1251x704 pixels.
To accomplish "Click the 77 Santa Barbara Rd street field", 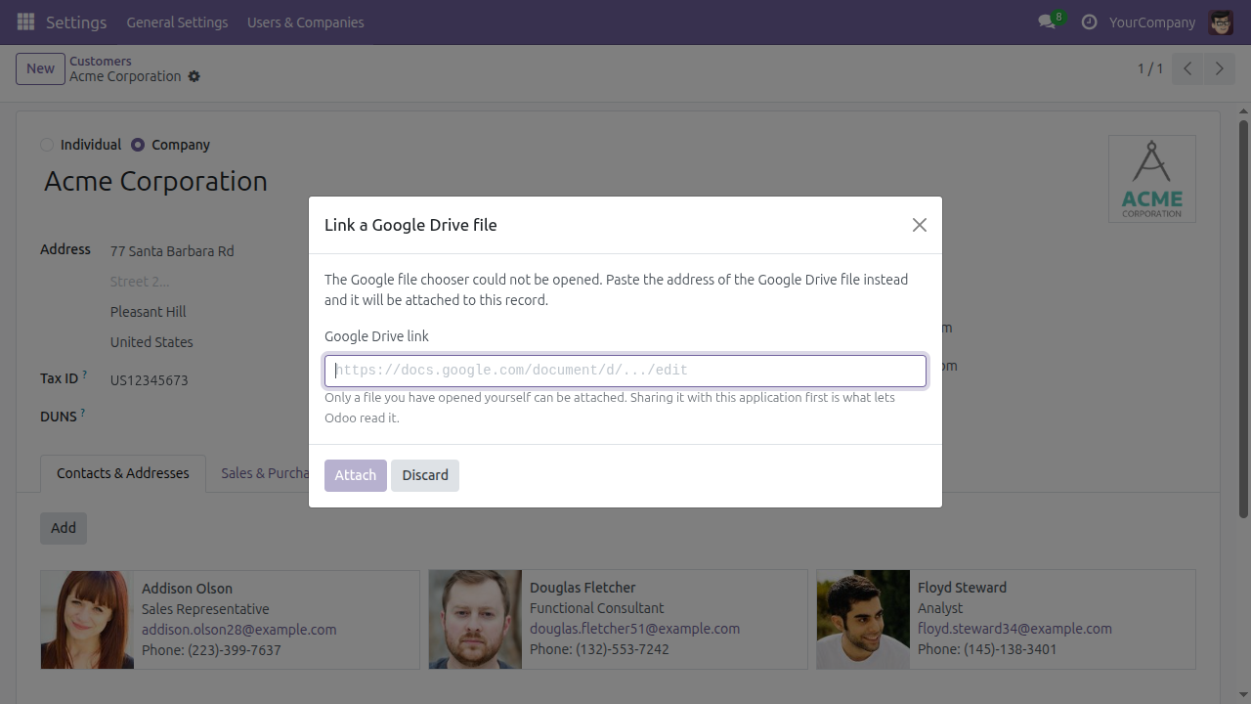I will coord(172,251).
